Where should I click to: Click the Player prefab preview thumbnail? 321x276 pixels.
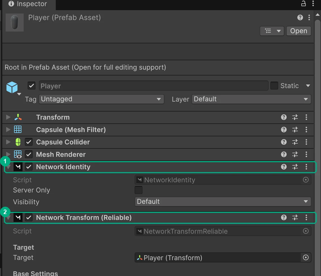point(15,23)
